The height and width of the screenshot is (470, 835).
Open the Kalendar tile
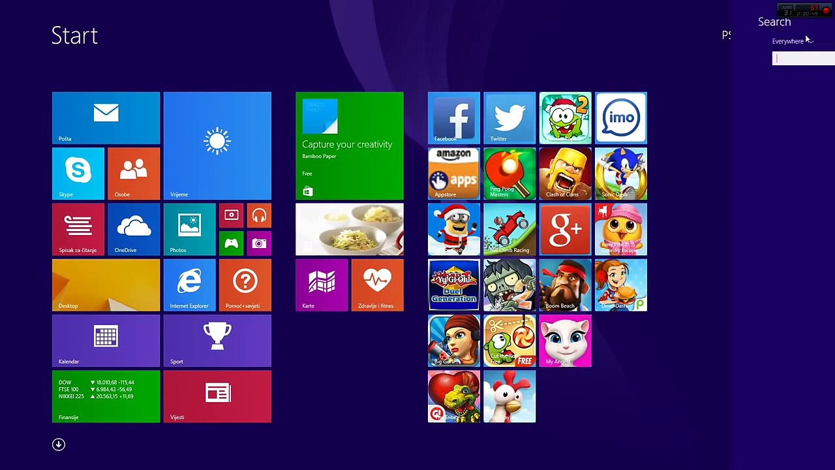[106, 341]
